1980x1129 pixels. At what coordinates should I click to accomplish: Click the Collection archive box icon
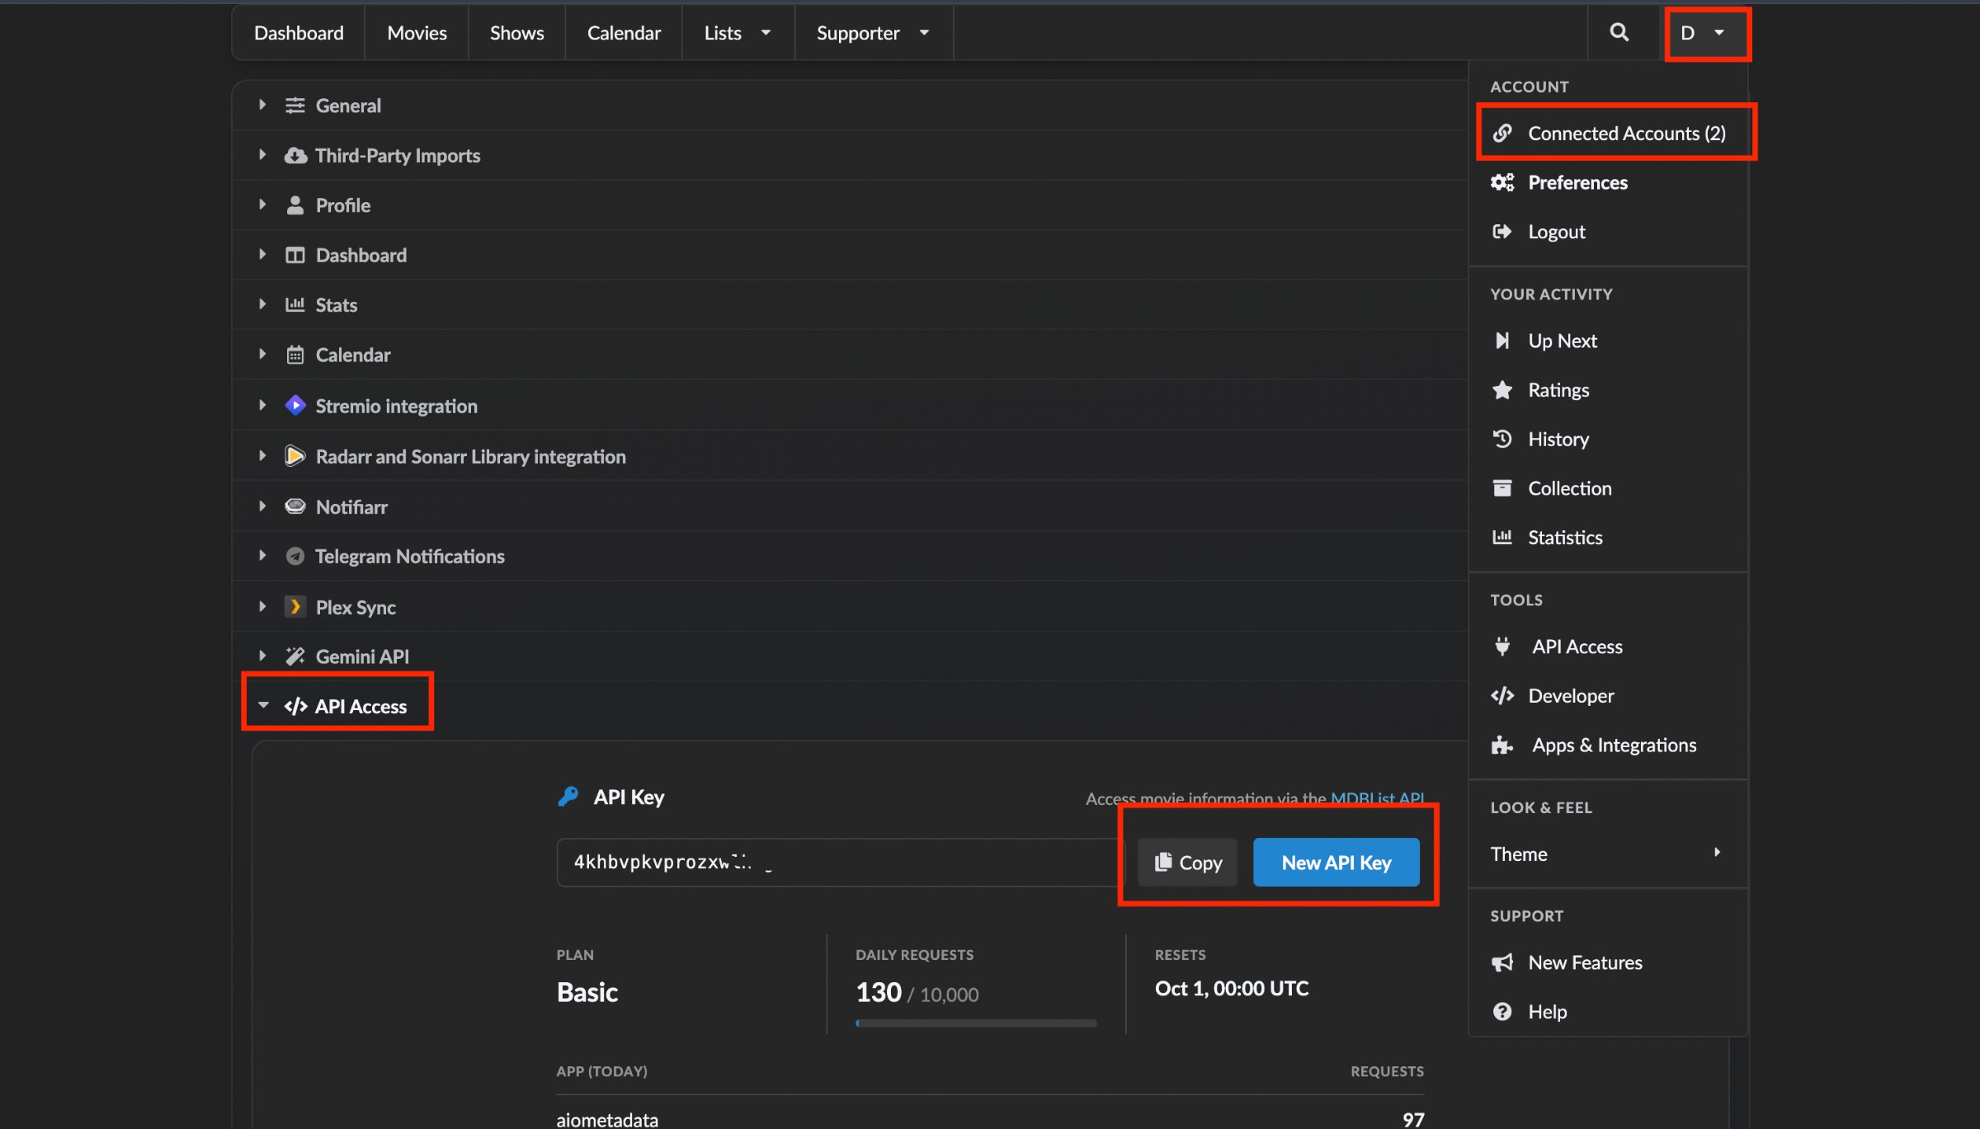click(x=1502, y=488)
